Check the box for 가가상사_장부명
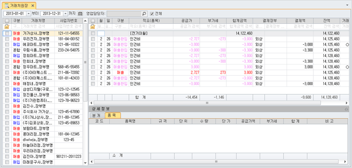This screenshot has height=168, width=352. point(7,33)
